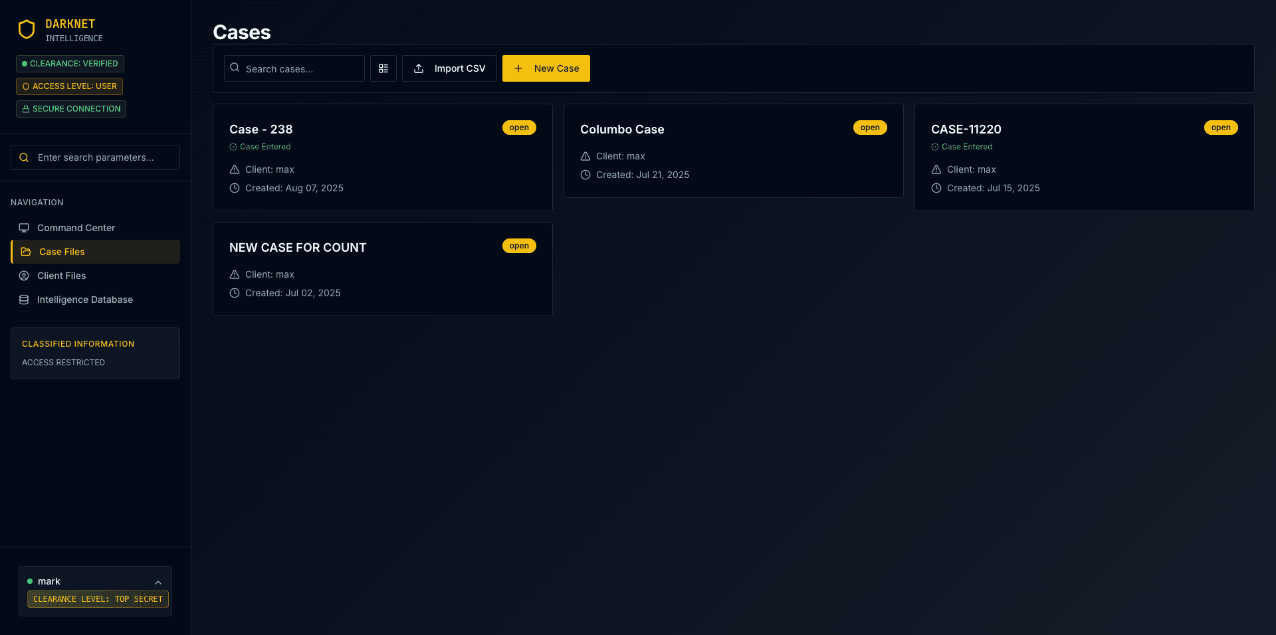Expand the mark user menu chevron
1276x635 pixels.
[158, 583]
